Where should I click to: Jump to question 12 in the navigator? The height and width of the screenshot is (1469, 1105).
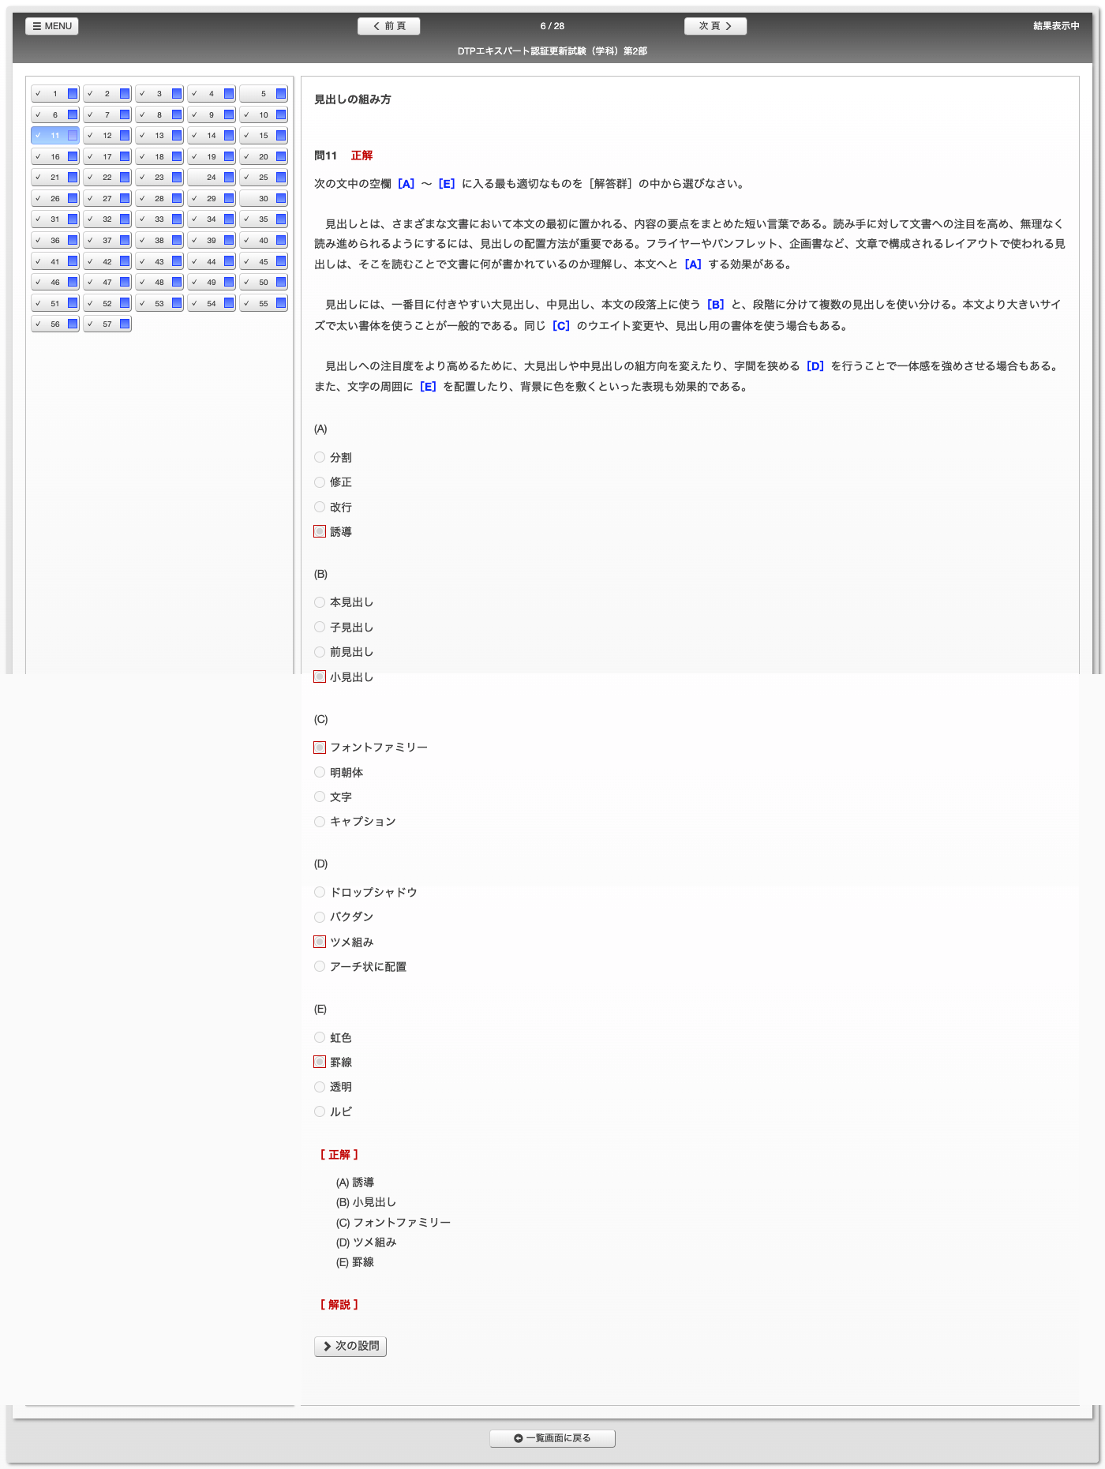pyautogui.click(x=107, y=136)
